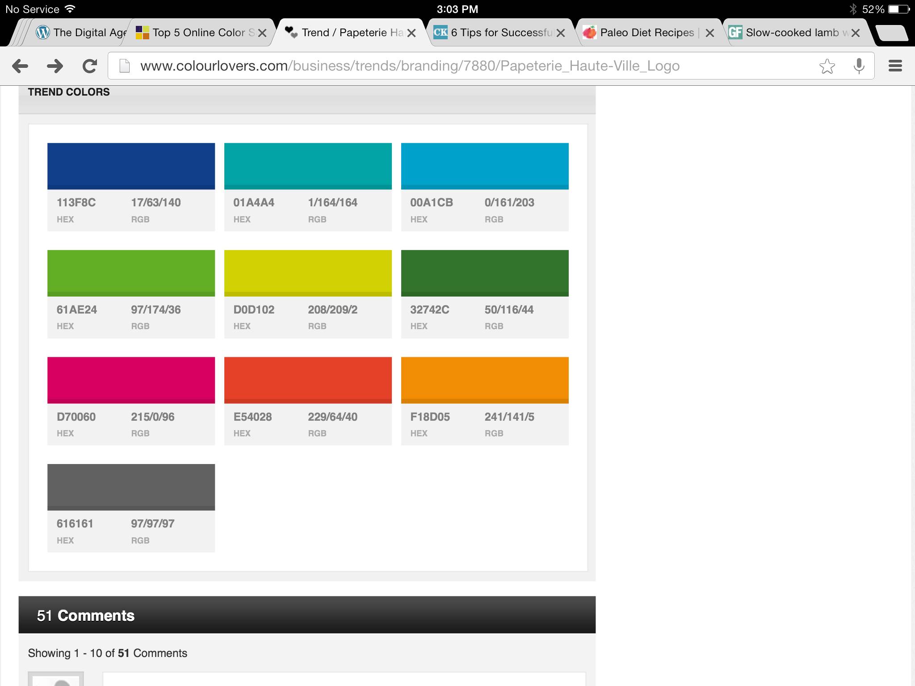Viewport: 915px width, 686px height.
Task: Switch to Paleo Diet Recipes tab
Action: [x=643, y=33]
